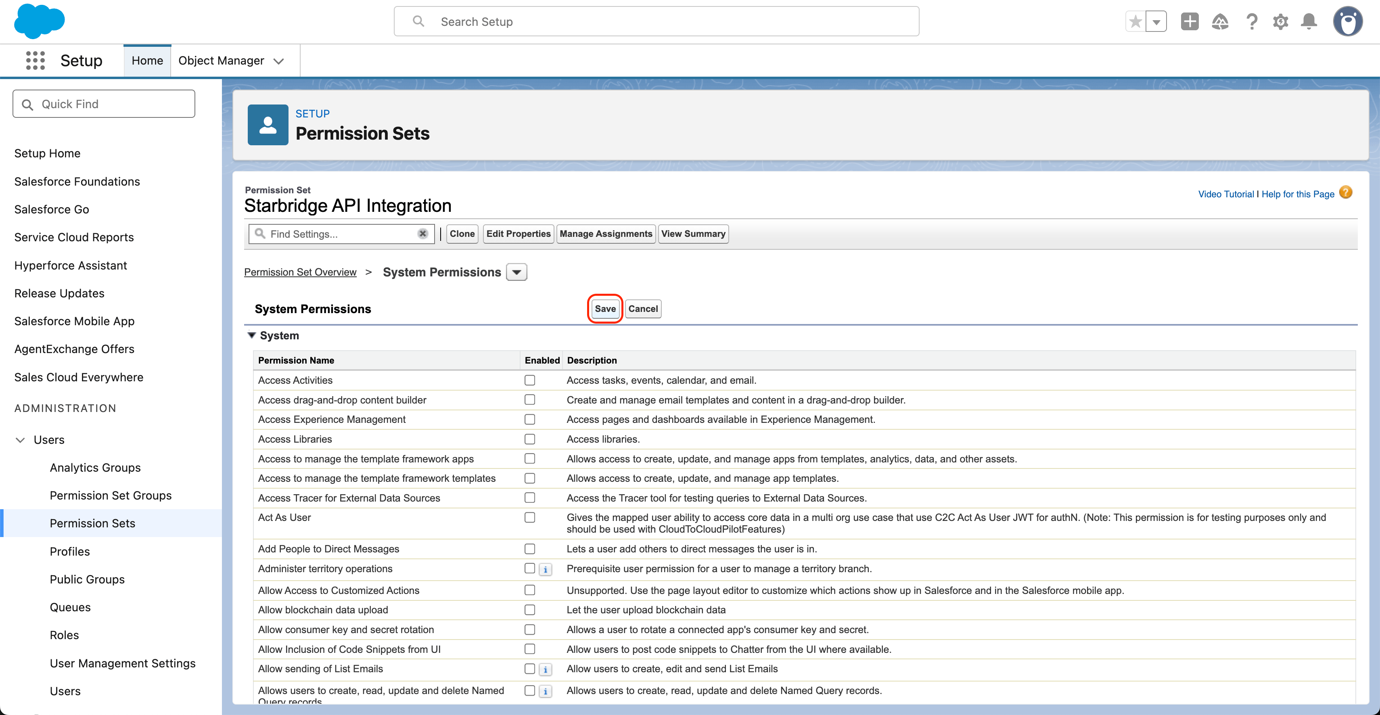The image size is (1380, 715).
Task: Follow the Permission Set Overview breadcrumb link
Action: (300, 272)
